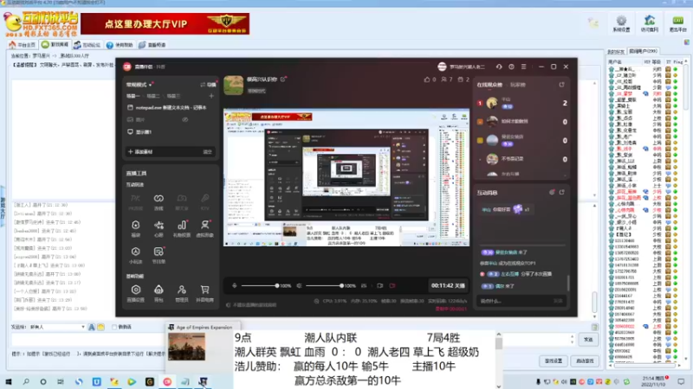The height and width of the screenshot is (389, 693).
Task: Click the 关播 end stream button
Action: click(448, 286)
